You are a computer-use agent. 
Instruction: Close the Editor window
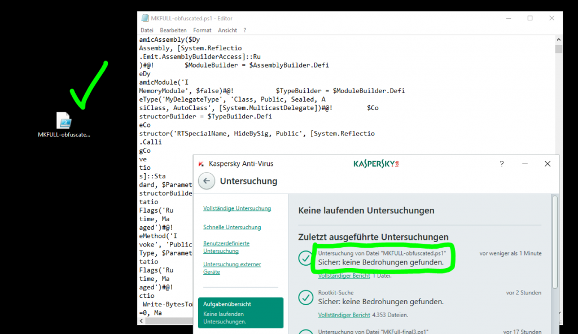[x=552, y=18]
